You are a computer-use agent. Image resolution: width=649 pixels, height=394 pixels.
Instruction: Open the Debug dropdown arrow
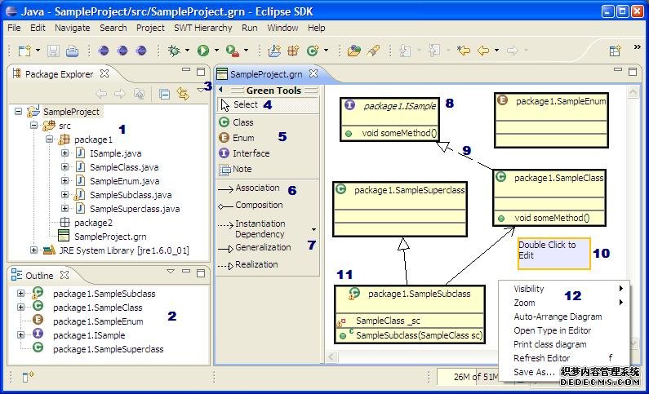187,51
